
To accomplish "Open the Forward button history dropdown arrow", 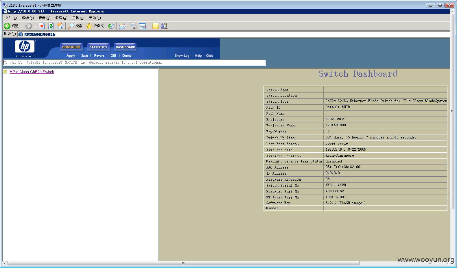I will point(35,26).
